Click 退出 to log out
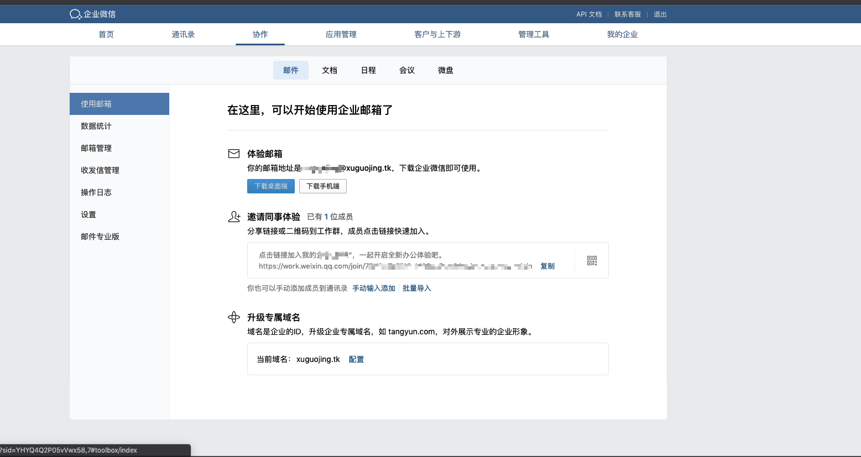The width and height of the screenshot is (861, 457). pos(660,14)
